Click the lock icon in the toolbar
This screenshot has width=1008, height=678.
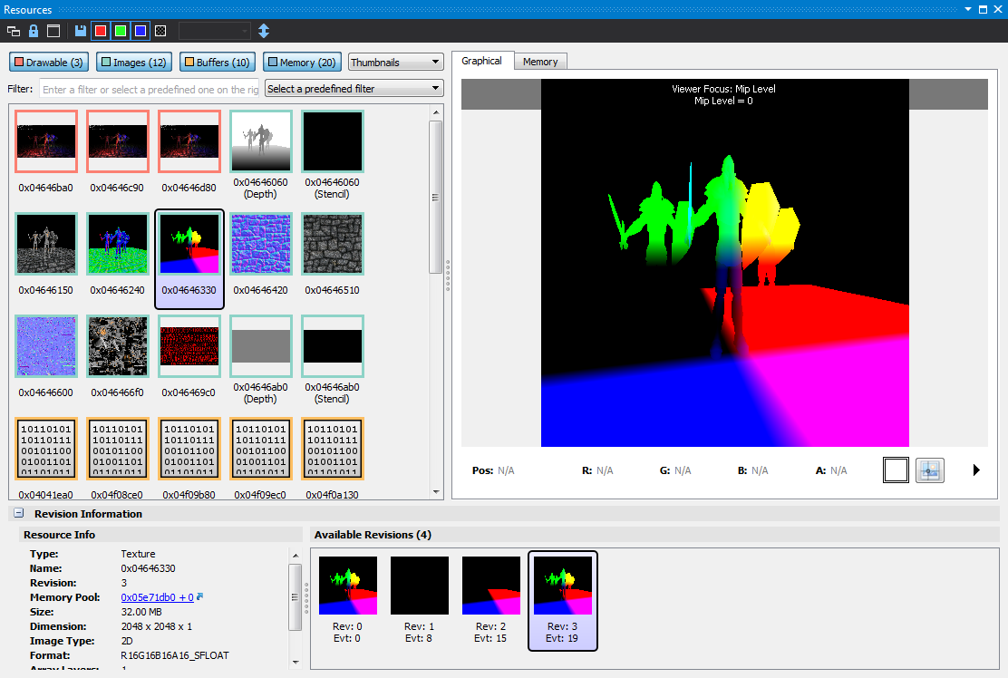[34, 31]
